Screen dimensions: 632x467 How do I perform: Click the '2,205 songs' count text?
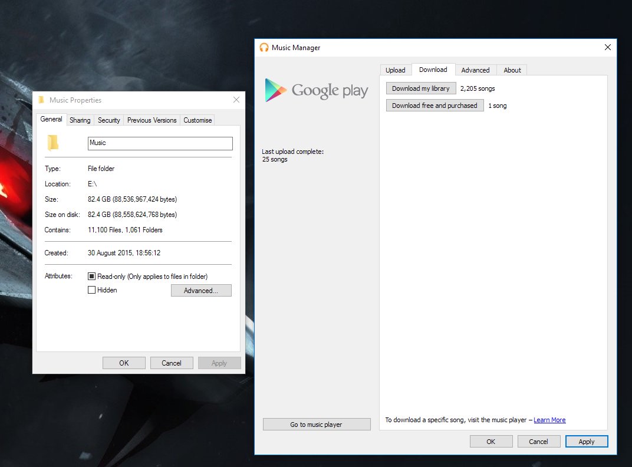478,88
